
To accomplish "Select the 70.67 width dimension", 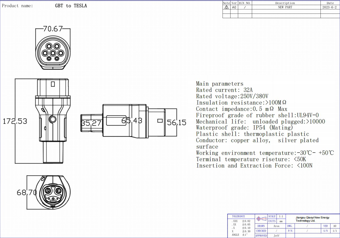I will pos(53,29).
